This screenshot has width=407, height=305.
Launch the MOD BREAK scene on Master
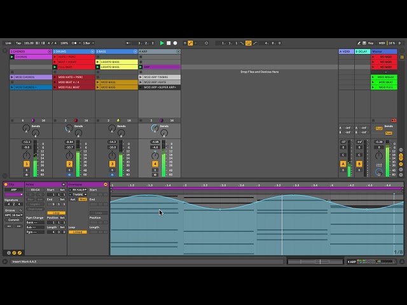click(373, 77)
